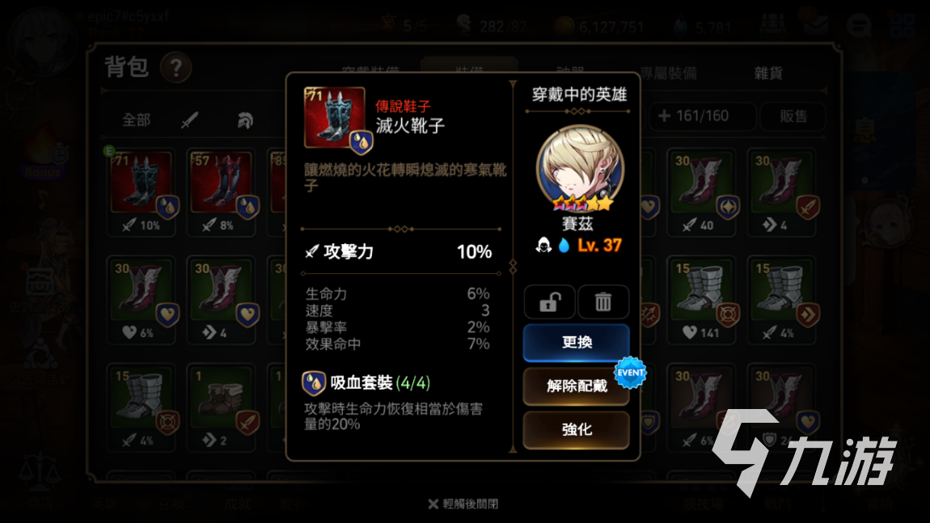Viewport: 930px width, 523px height.
Task: Filter inventory by sword weapon icon
Action: (189, 120)
